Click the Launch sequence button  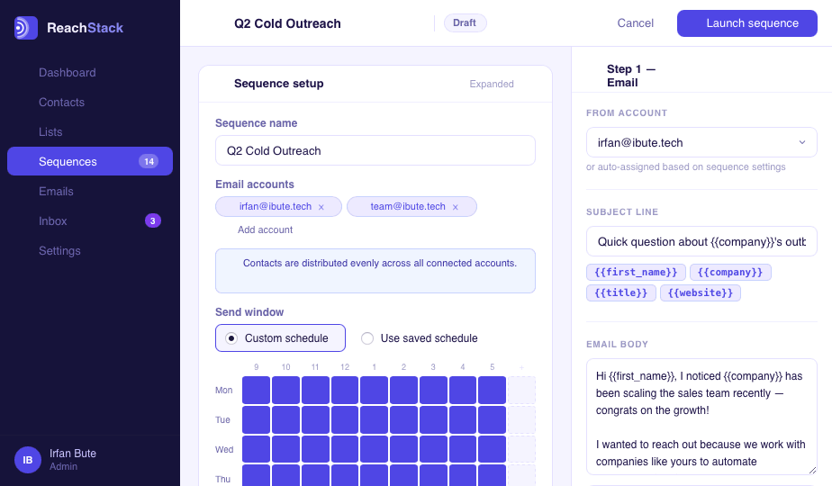point(747,23)
